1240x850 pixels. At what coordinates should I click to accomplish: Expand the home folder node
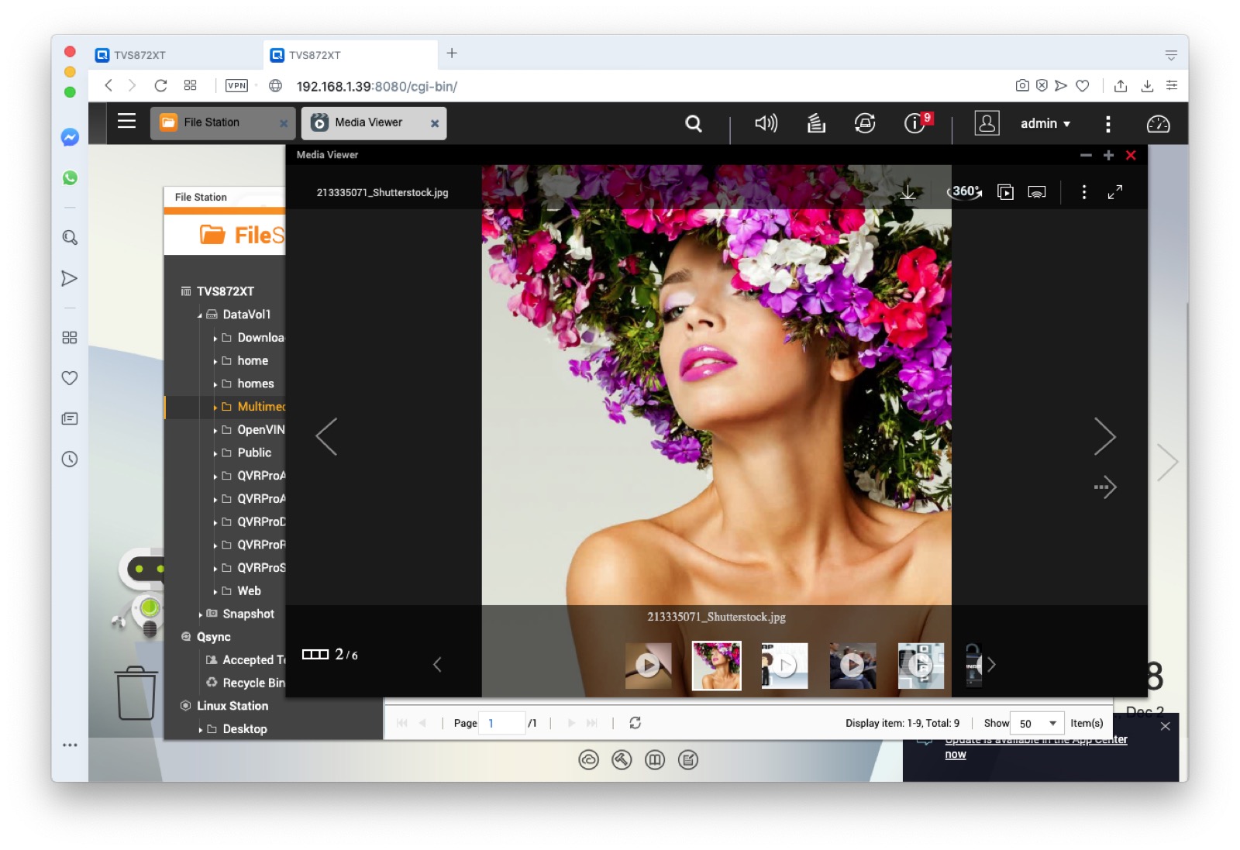click(215, 361)
